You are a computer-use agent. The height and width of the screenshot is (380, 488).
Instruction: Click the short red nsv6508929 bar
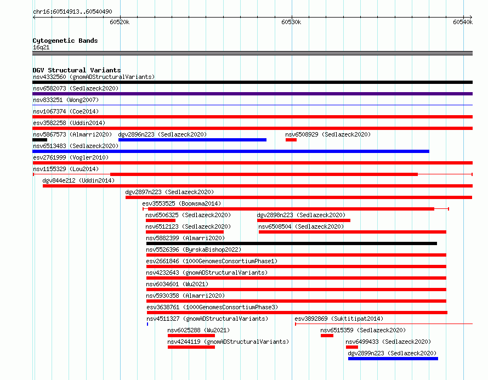[x=291, y=140]
